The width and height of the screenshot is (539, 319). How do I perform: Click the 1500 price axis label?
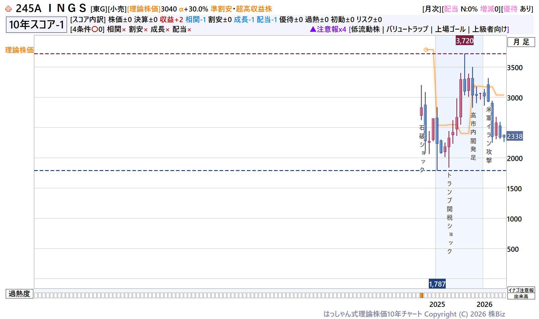[514, 189]
